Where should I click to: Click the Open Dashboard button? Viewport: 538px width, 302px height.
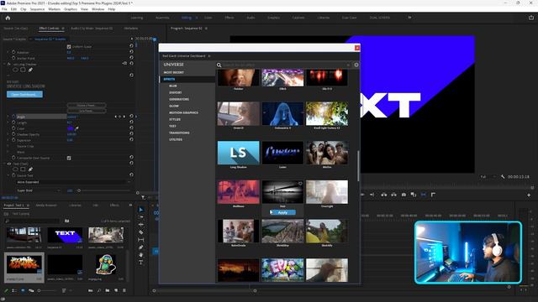pyautogui.click(x=24, y=94)
